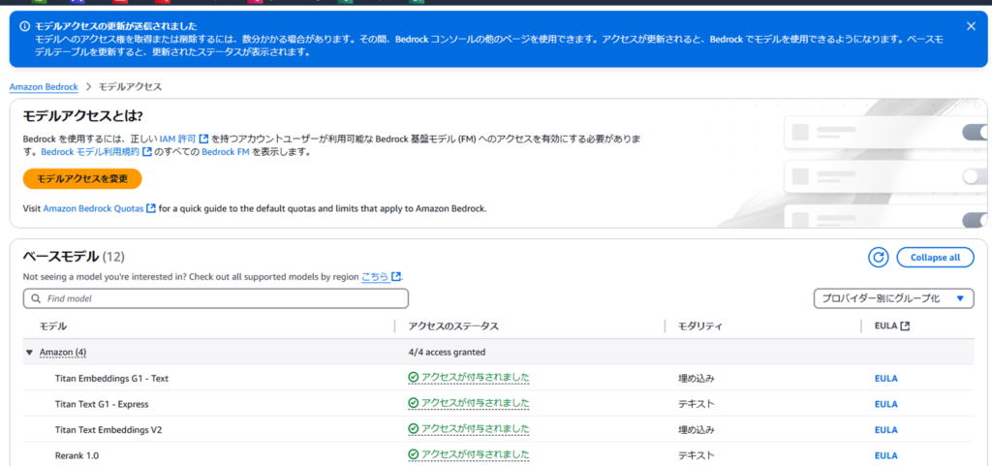The height and width of the screenshot is (466, 992).
Task: Open the Amazon Bedrock Quotas link
Action: coord(93,208)
